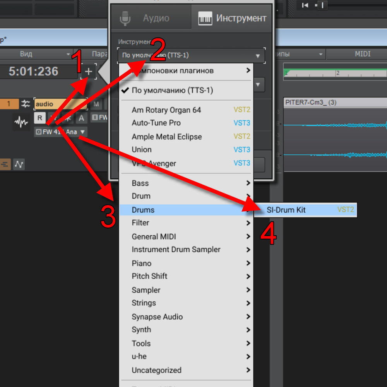Switch to the Инструмент tab
Viewport: 387px width, 387px height.
(232, 18)
